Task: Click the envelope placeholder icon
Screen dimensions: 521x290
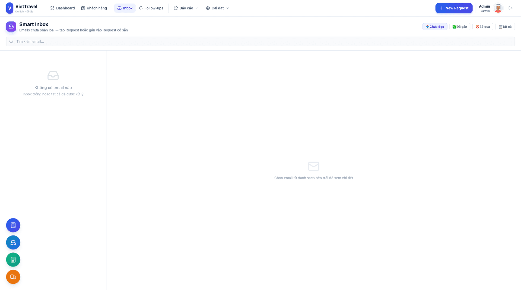Action: [314, 166]
